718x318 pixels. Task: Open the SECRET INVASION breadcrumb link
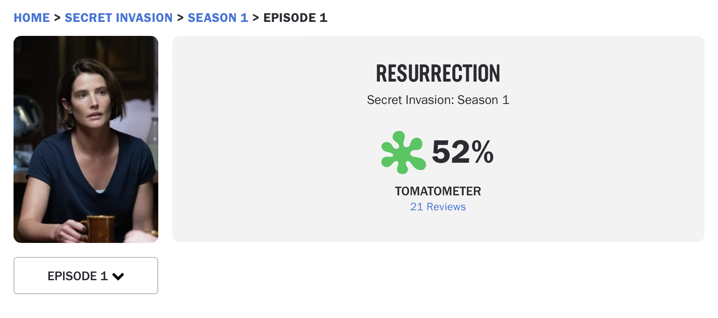pyautogui.click(x=119, y=18)
